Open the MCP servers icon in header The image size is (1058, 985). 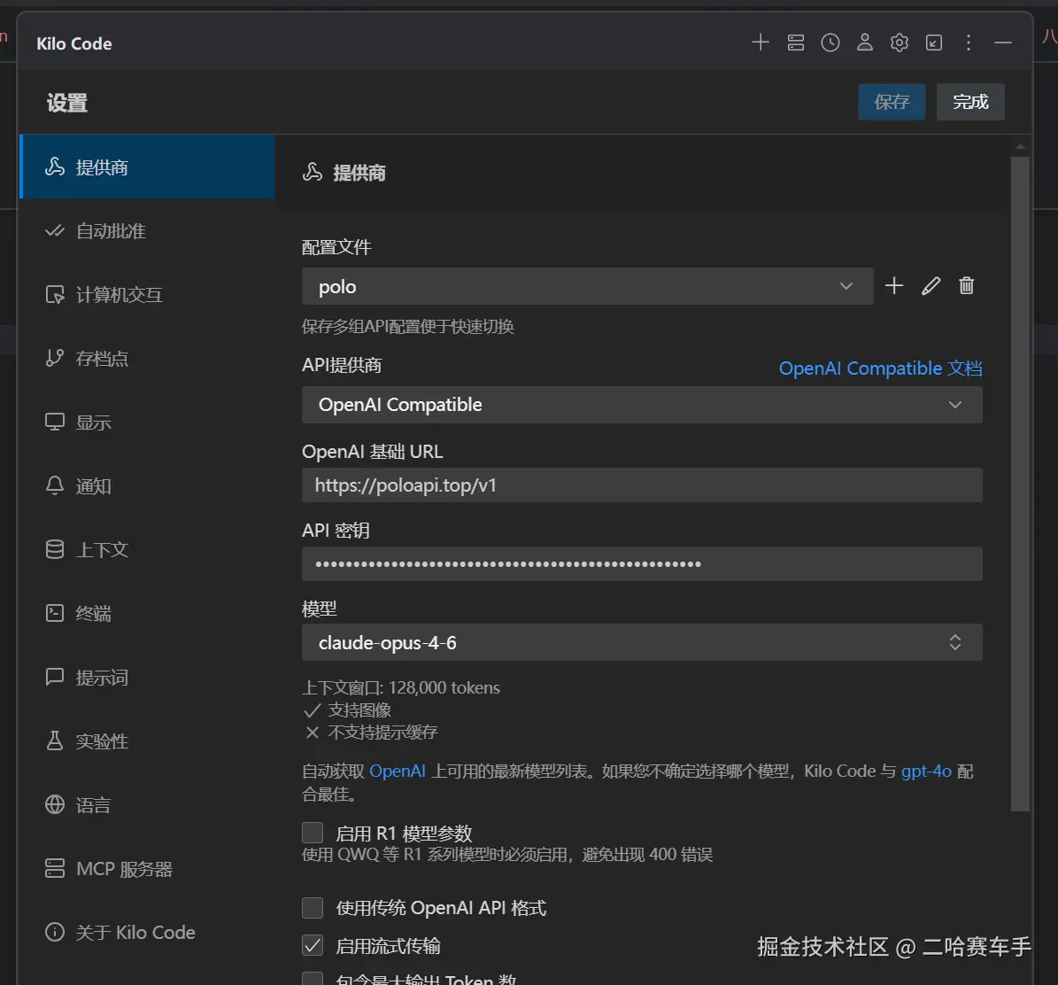pos(796,43)
